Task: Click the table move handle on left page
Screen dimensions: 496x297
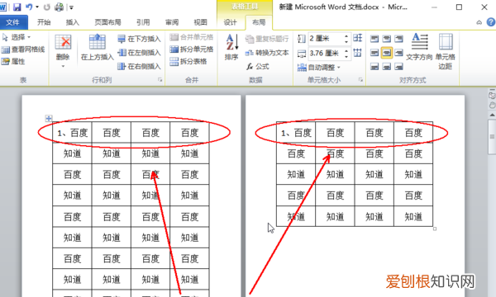Action: tap(49, 118)
